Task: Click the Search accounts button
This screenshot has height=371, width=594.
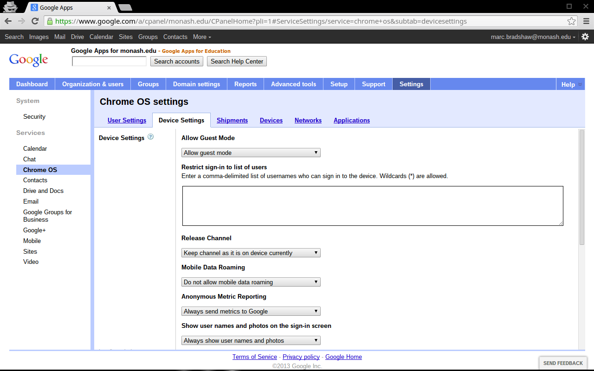Action: pos(176,61)
